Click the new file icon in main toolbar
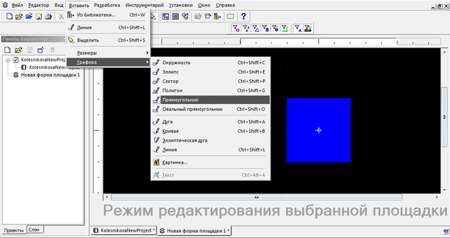This screenshot has height=238, width=450. click(9, 16)
